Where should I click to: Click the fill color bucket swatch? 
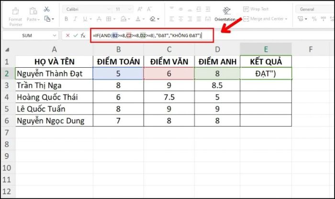click(123, 19)
